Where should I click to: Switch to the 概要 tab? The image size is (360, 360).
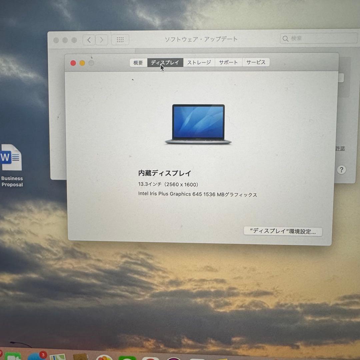click(x=138, y=62)
